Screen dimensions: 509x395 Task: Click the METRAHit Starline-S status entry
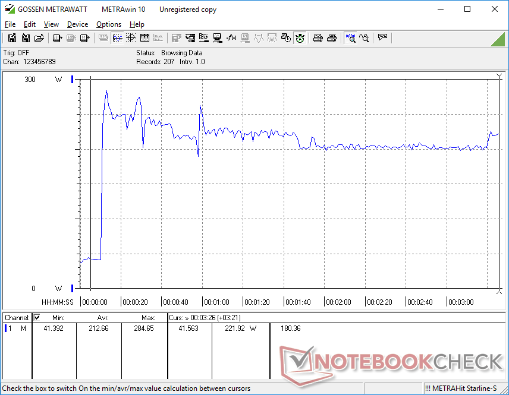pyautogui.click(x=461, y=388)
